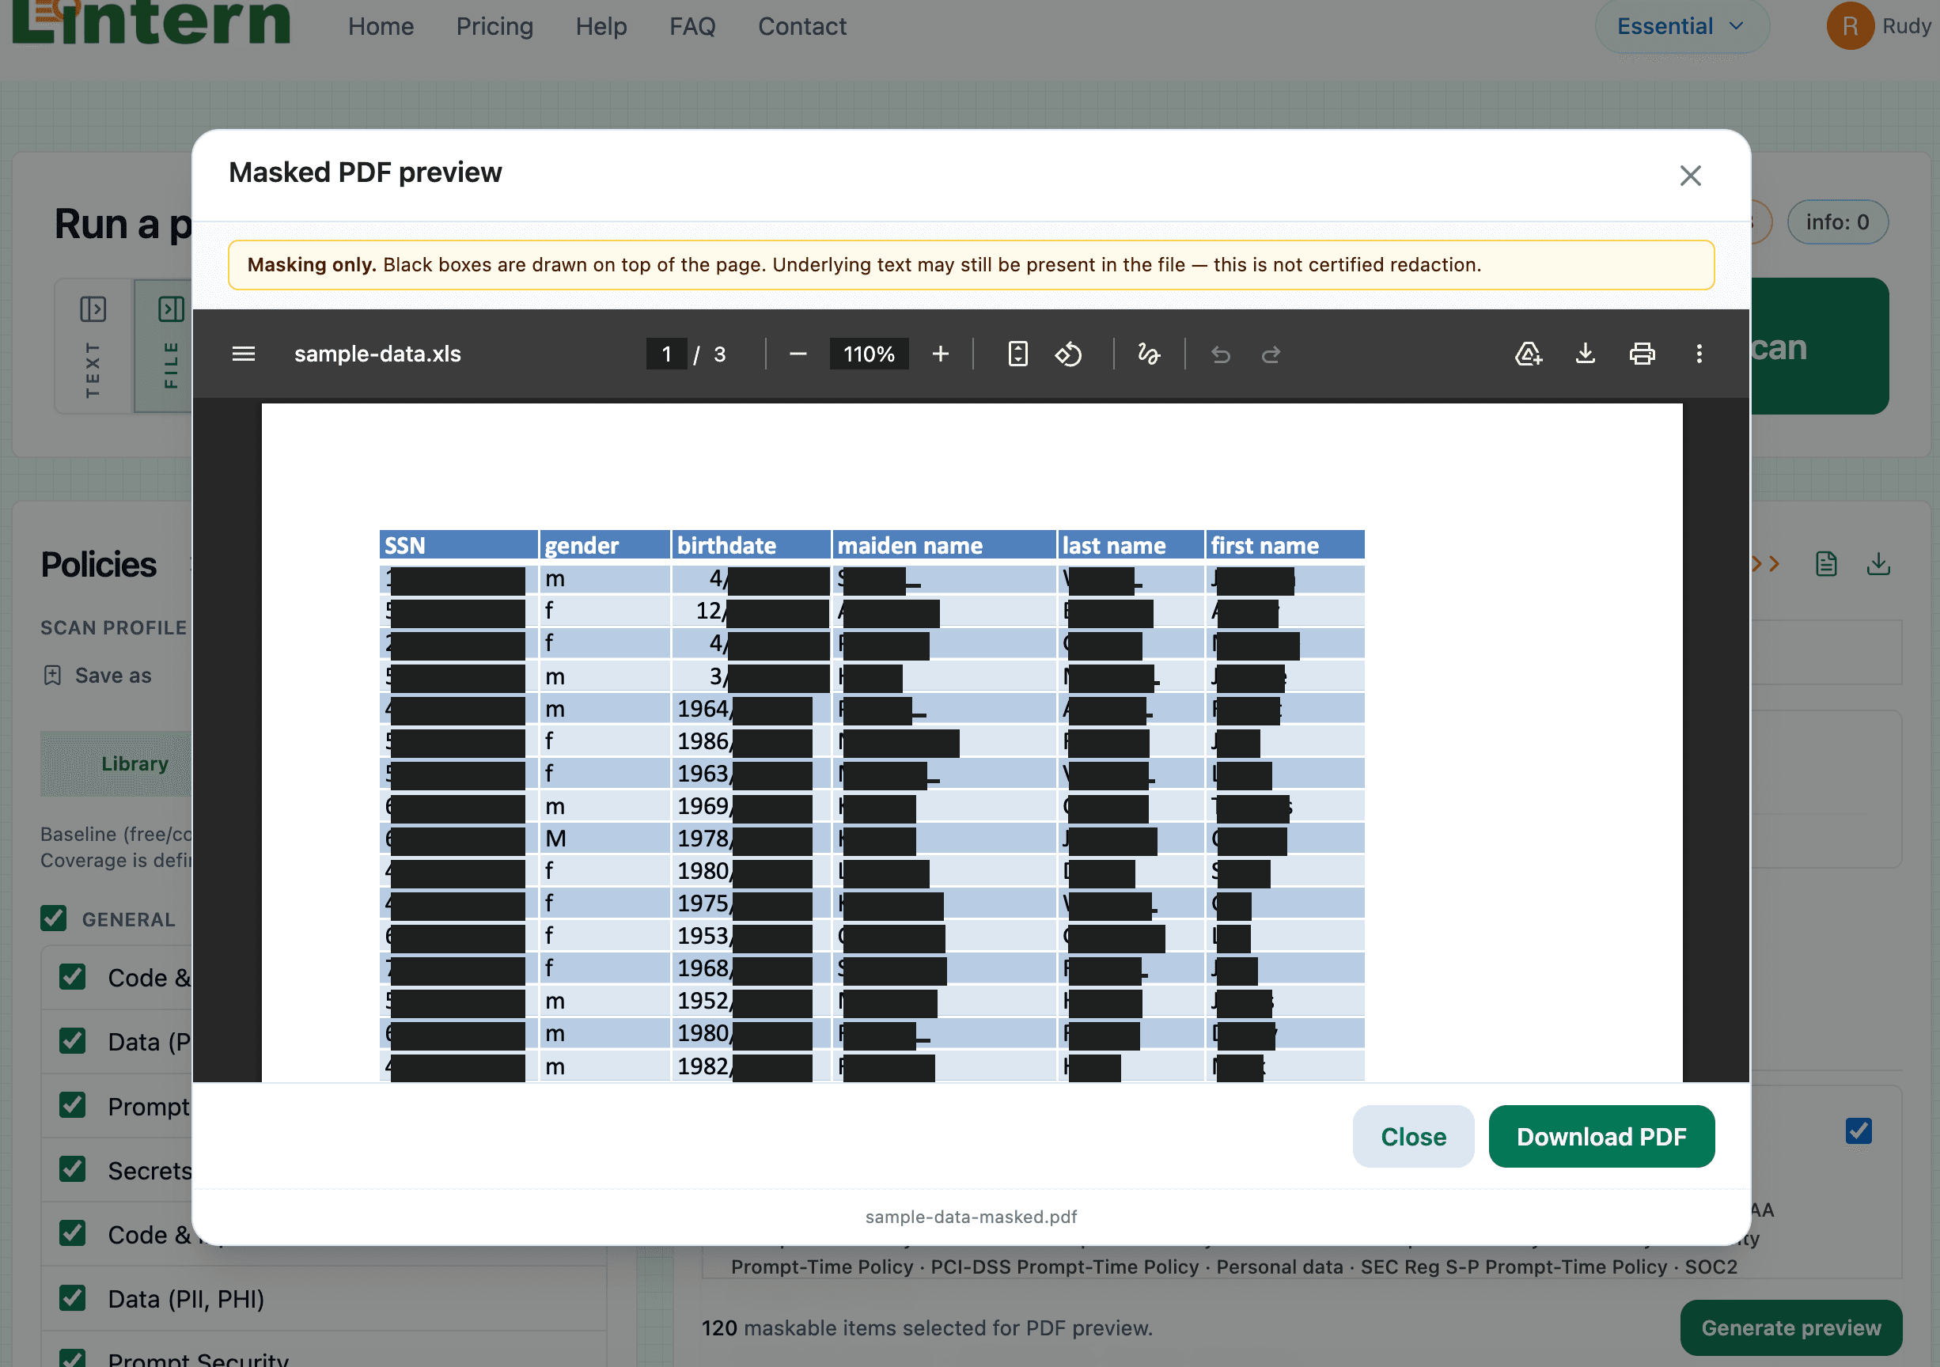Disable the Data (PII, PHI) policy checkbox
This screenshot has height=1367, width=1940.
(72, 1298)
